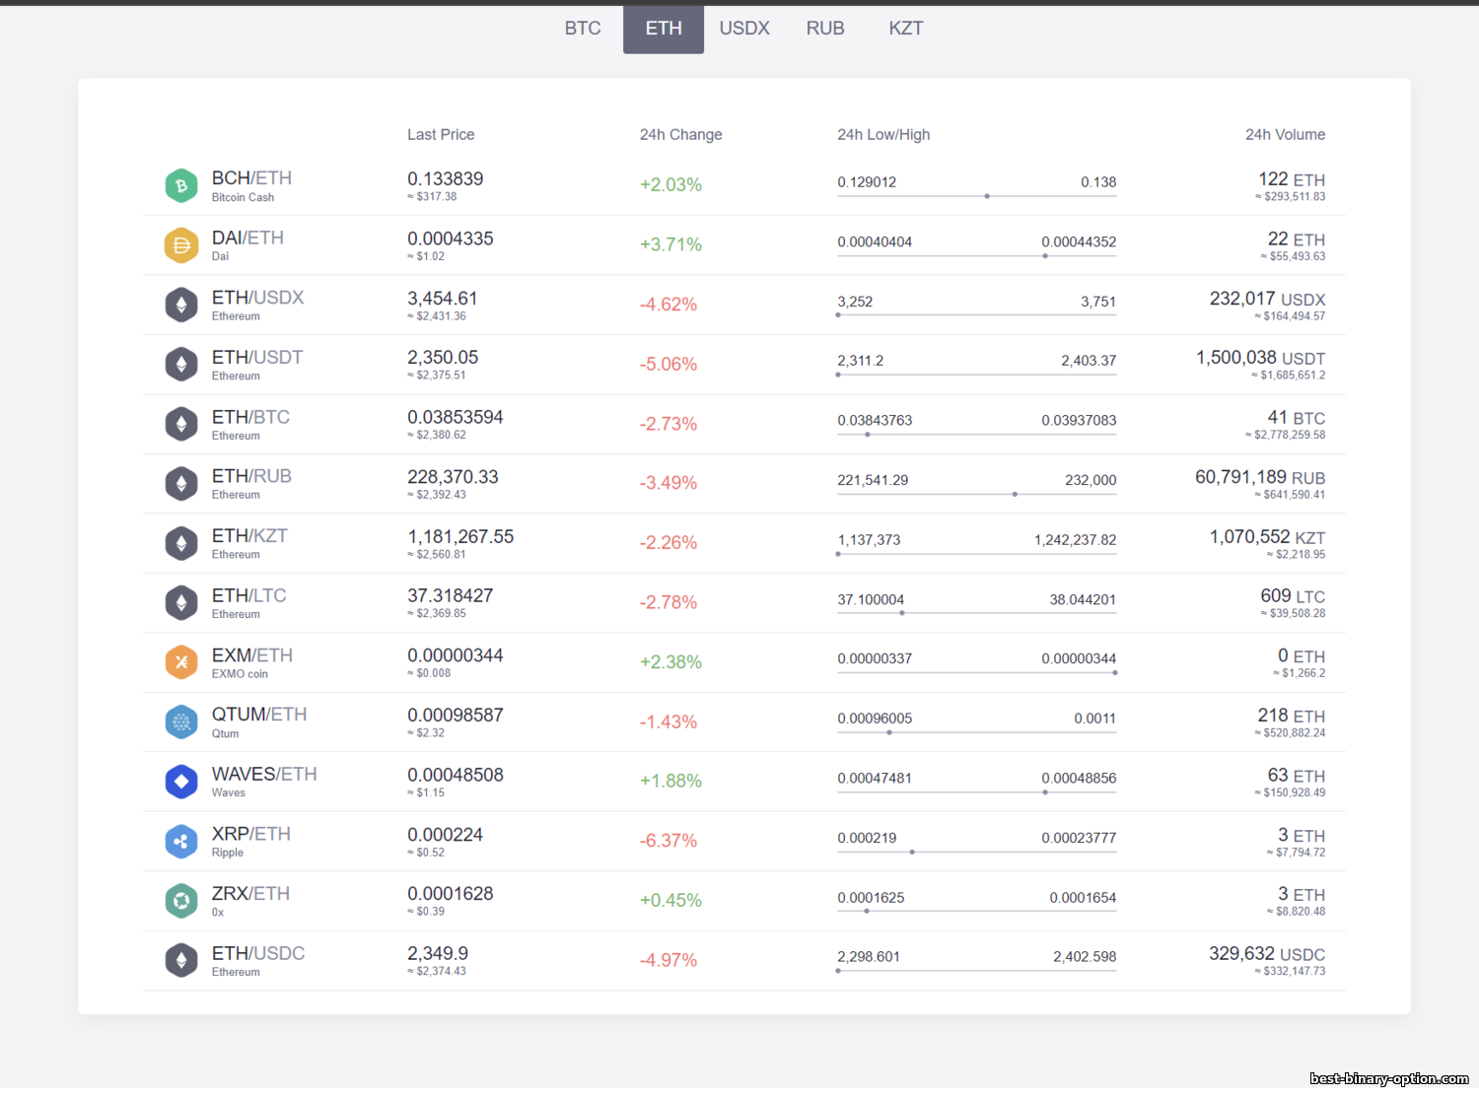Switch to the BTC market tab
Viewport: 1479px width, 1097px height.
(583, 29)
